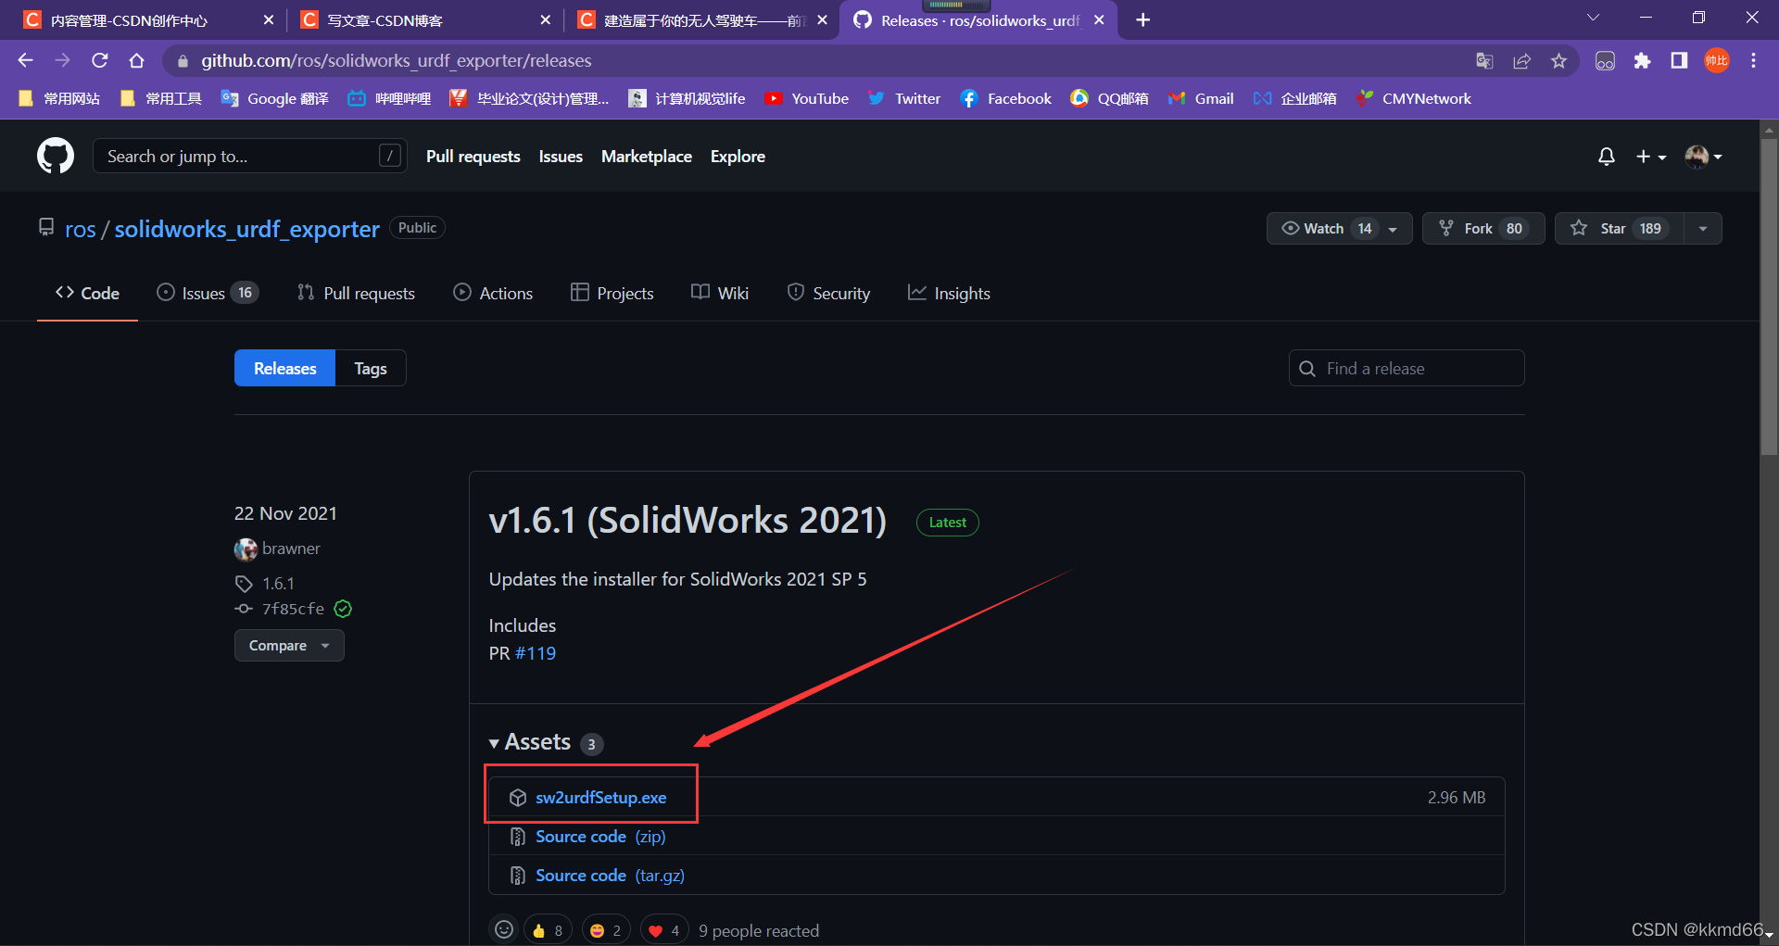Screen dimensions: 1779x946
Task: Open the plus create-new dropdown
Action: pyautogui.click(x=1651, y=157)
